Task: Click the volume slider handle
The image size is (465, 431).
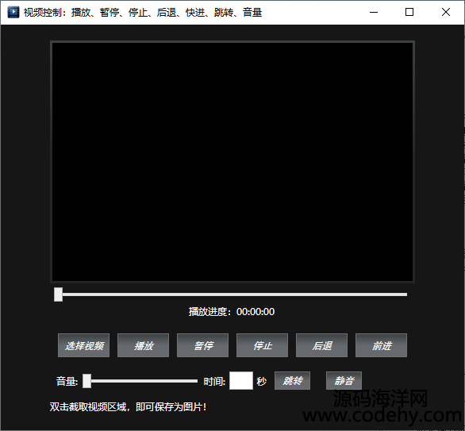Action: pyautogui.click(x=87, y=381)
